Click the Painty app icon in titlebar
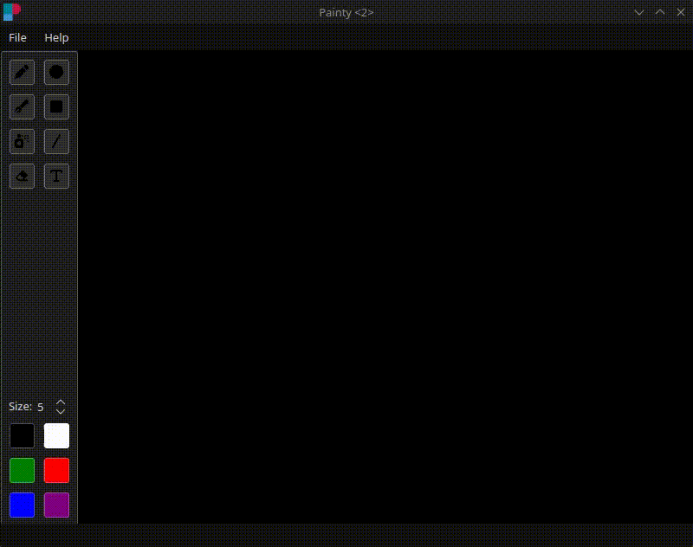This screenshot has height=547, width=693. 13,12
